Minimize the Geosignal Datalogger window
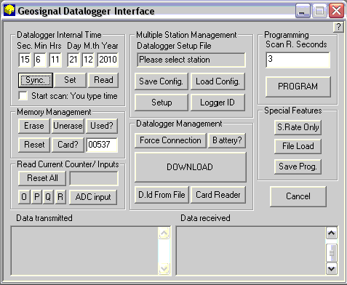The height and width of the screenshot is (285, 347). (x=303, y=11)
